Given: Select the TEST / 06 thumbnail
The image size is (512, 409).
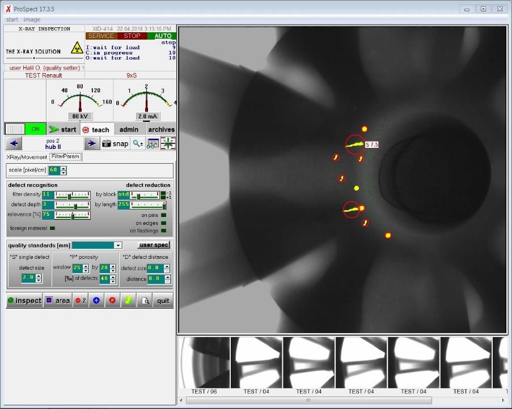Looking at the screenshot, I should [x=204, y=363].
